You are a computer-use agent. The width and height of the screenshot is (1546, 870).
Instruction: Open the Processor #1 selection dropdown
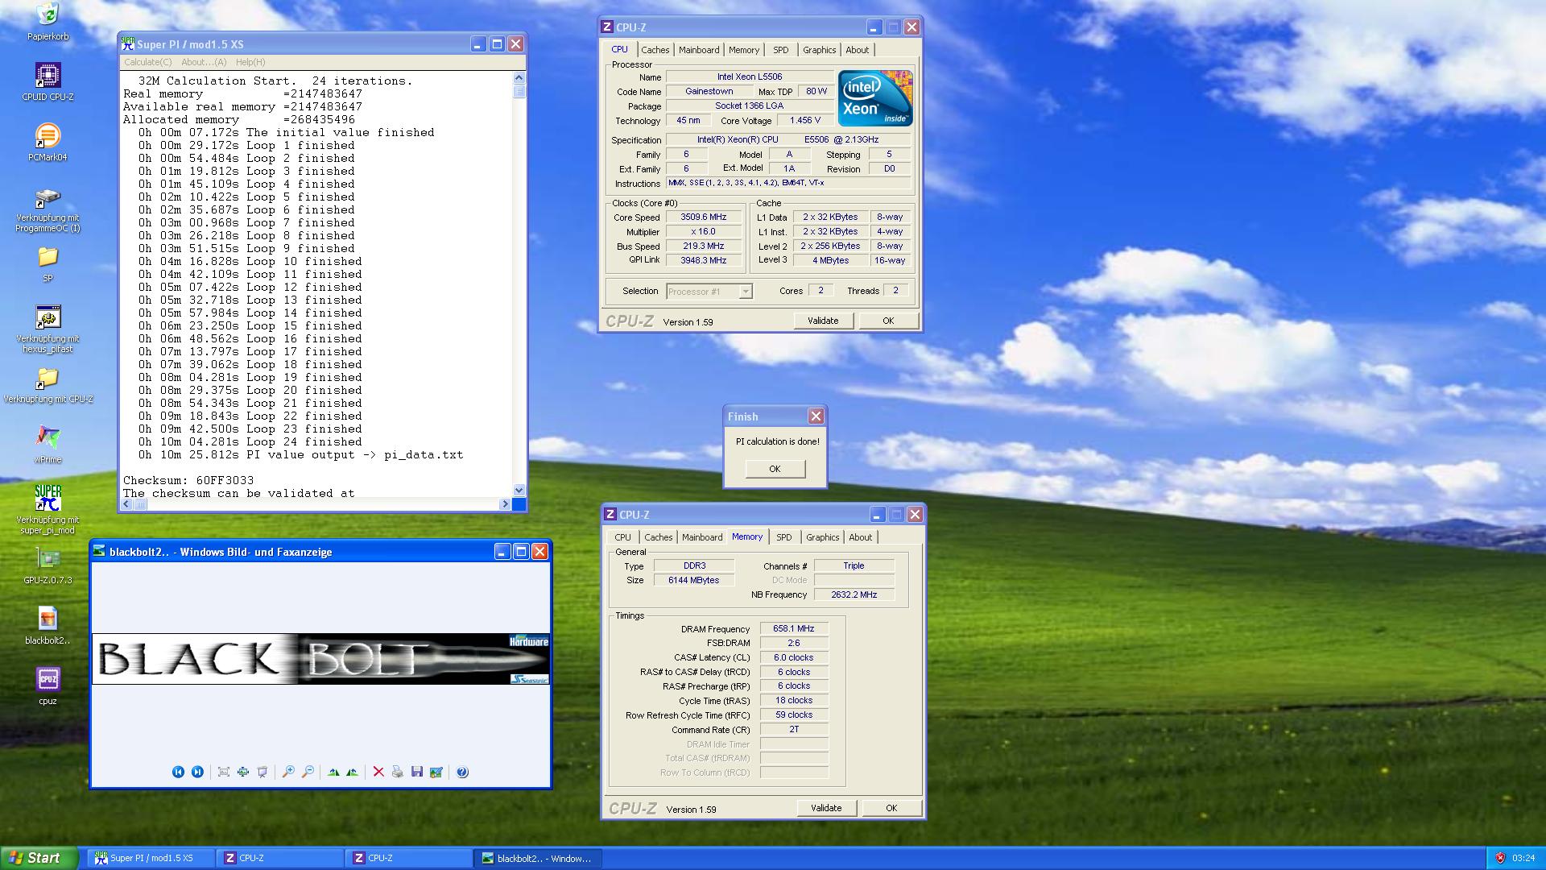pyautogui.click(x=746, y=292)
